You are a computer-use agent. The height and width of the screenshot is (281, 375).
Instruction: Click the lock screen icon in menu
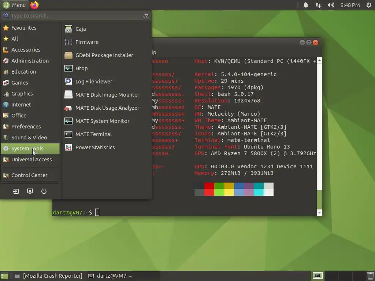(x=30, y=191)
